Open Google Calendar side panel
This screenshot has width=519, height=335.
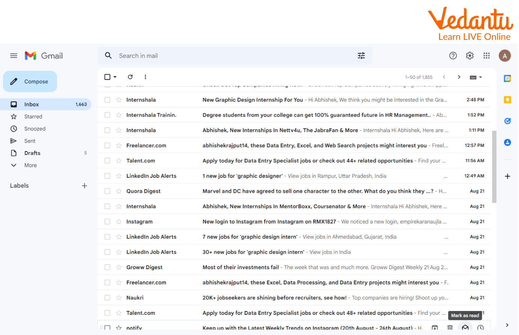(x=507, y=78)
